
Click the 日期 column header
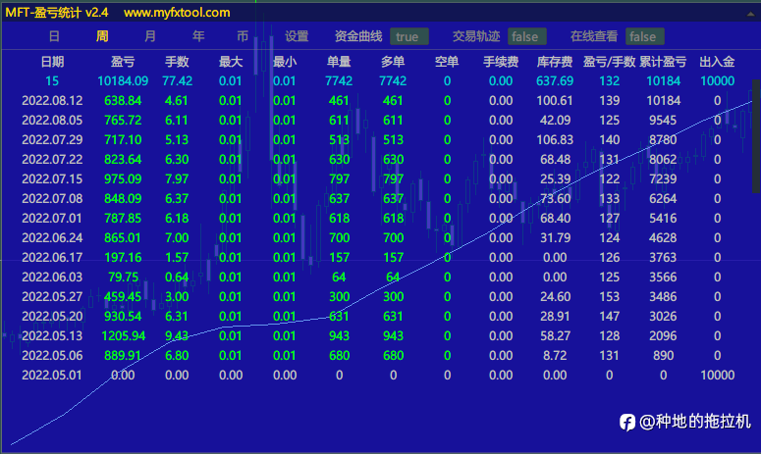tap(52, 62)
